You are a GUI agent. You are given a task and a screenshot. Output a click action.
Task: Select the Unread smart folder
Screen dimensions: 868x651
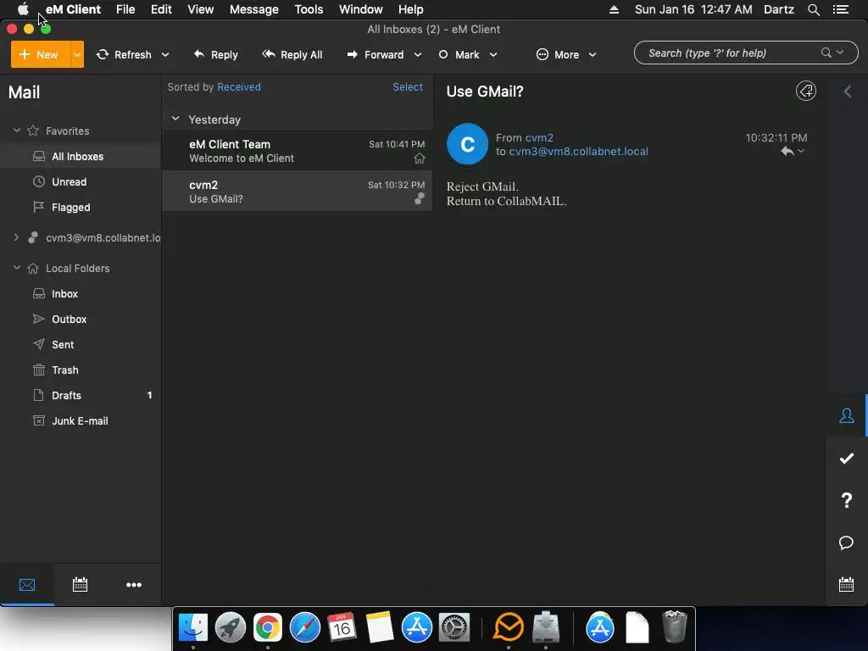pos(81,181)
